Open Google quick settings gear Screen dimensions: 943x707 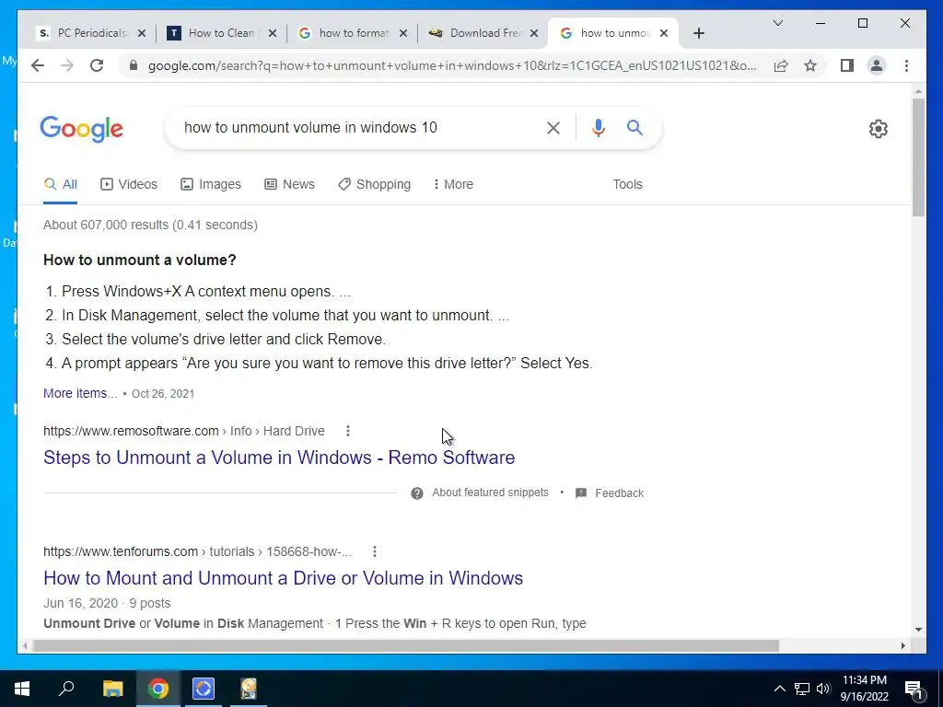(x=878, y=129)
